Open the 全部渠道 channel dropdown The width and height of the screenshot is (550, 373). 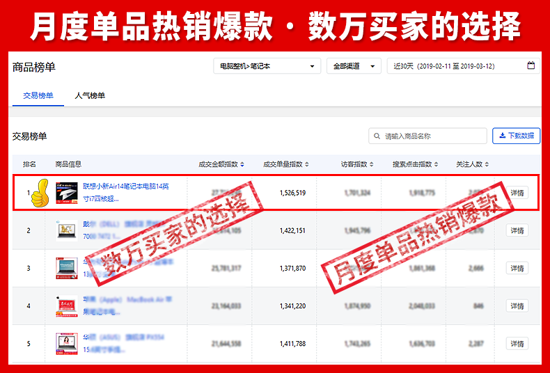point(354,66)
